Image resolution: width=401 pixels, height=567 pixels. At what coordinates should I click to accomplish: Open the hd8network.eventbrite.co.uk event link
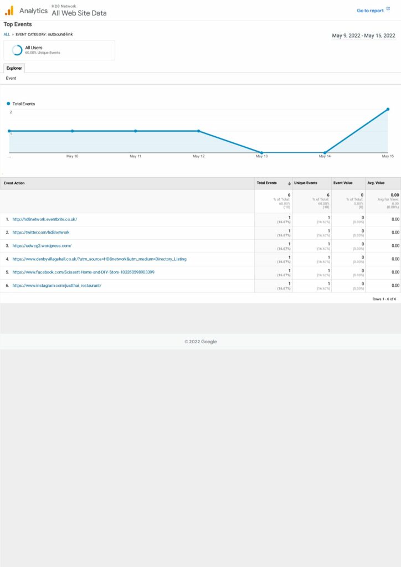45,219
